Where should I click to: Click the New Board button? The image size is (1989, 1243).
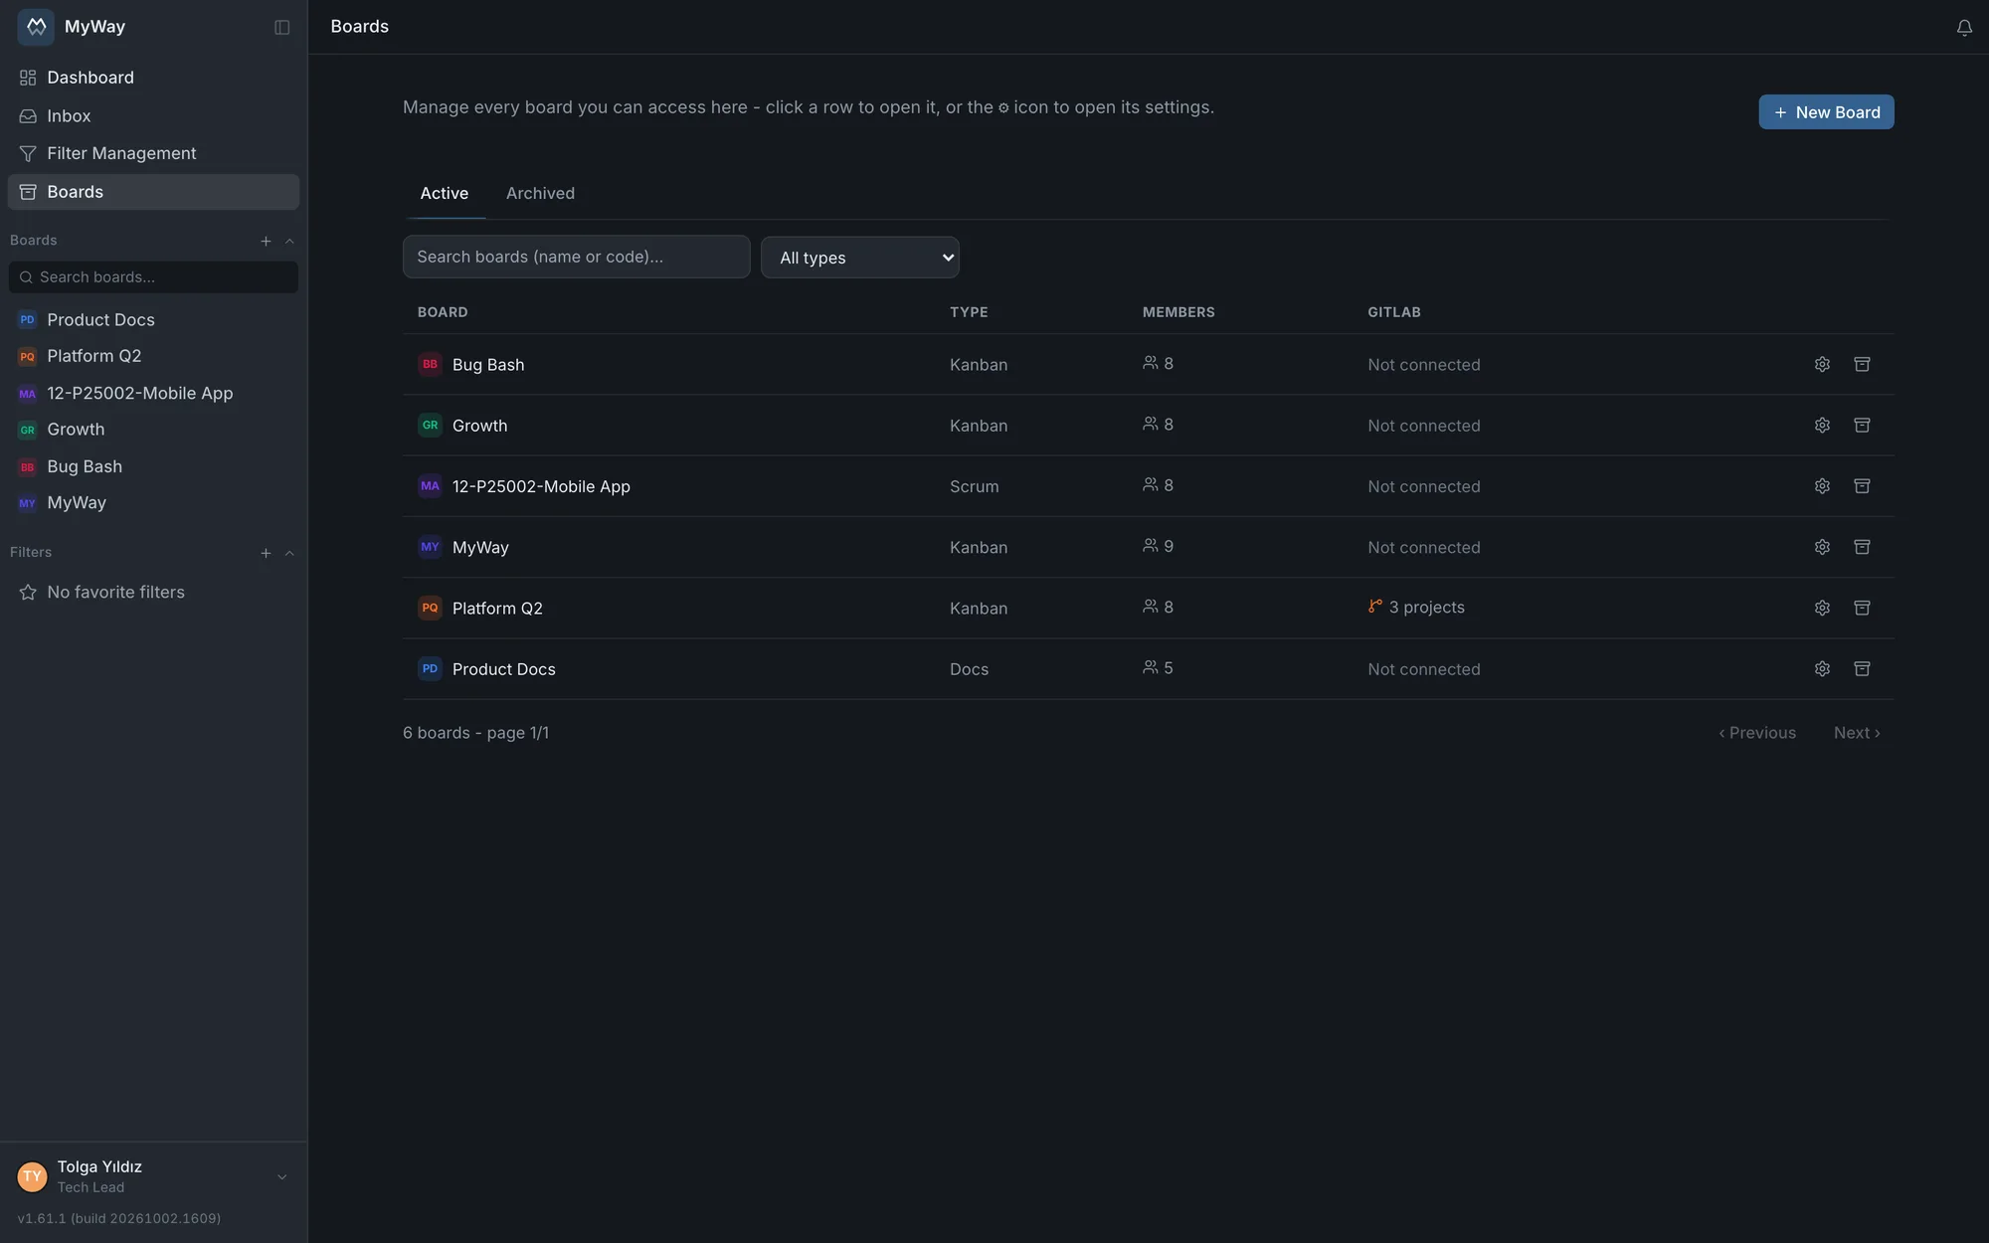pyautogui.click(x=1826, y=112)
